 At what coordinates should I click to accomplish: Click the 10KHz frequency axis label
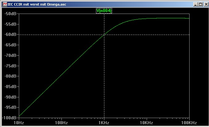tap(147, 123)
